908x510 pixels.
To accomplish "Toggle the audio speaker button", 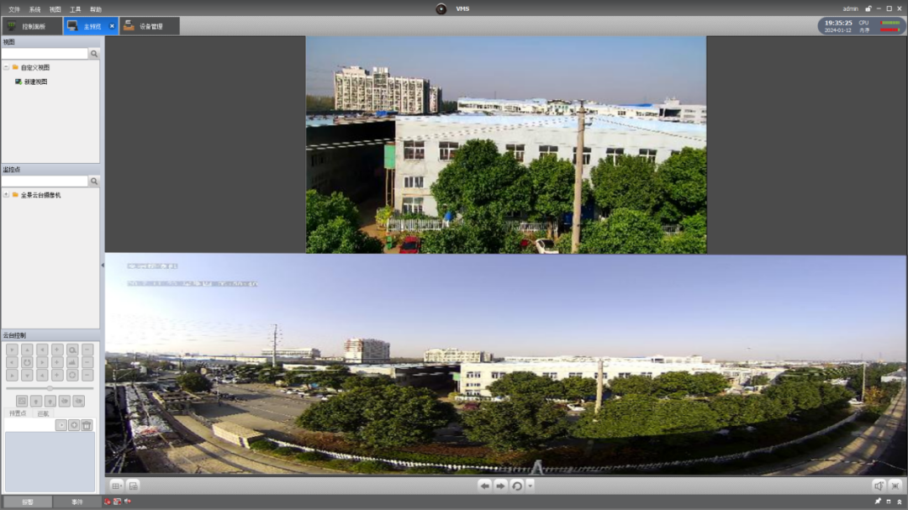I will pos(879,486).
